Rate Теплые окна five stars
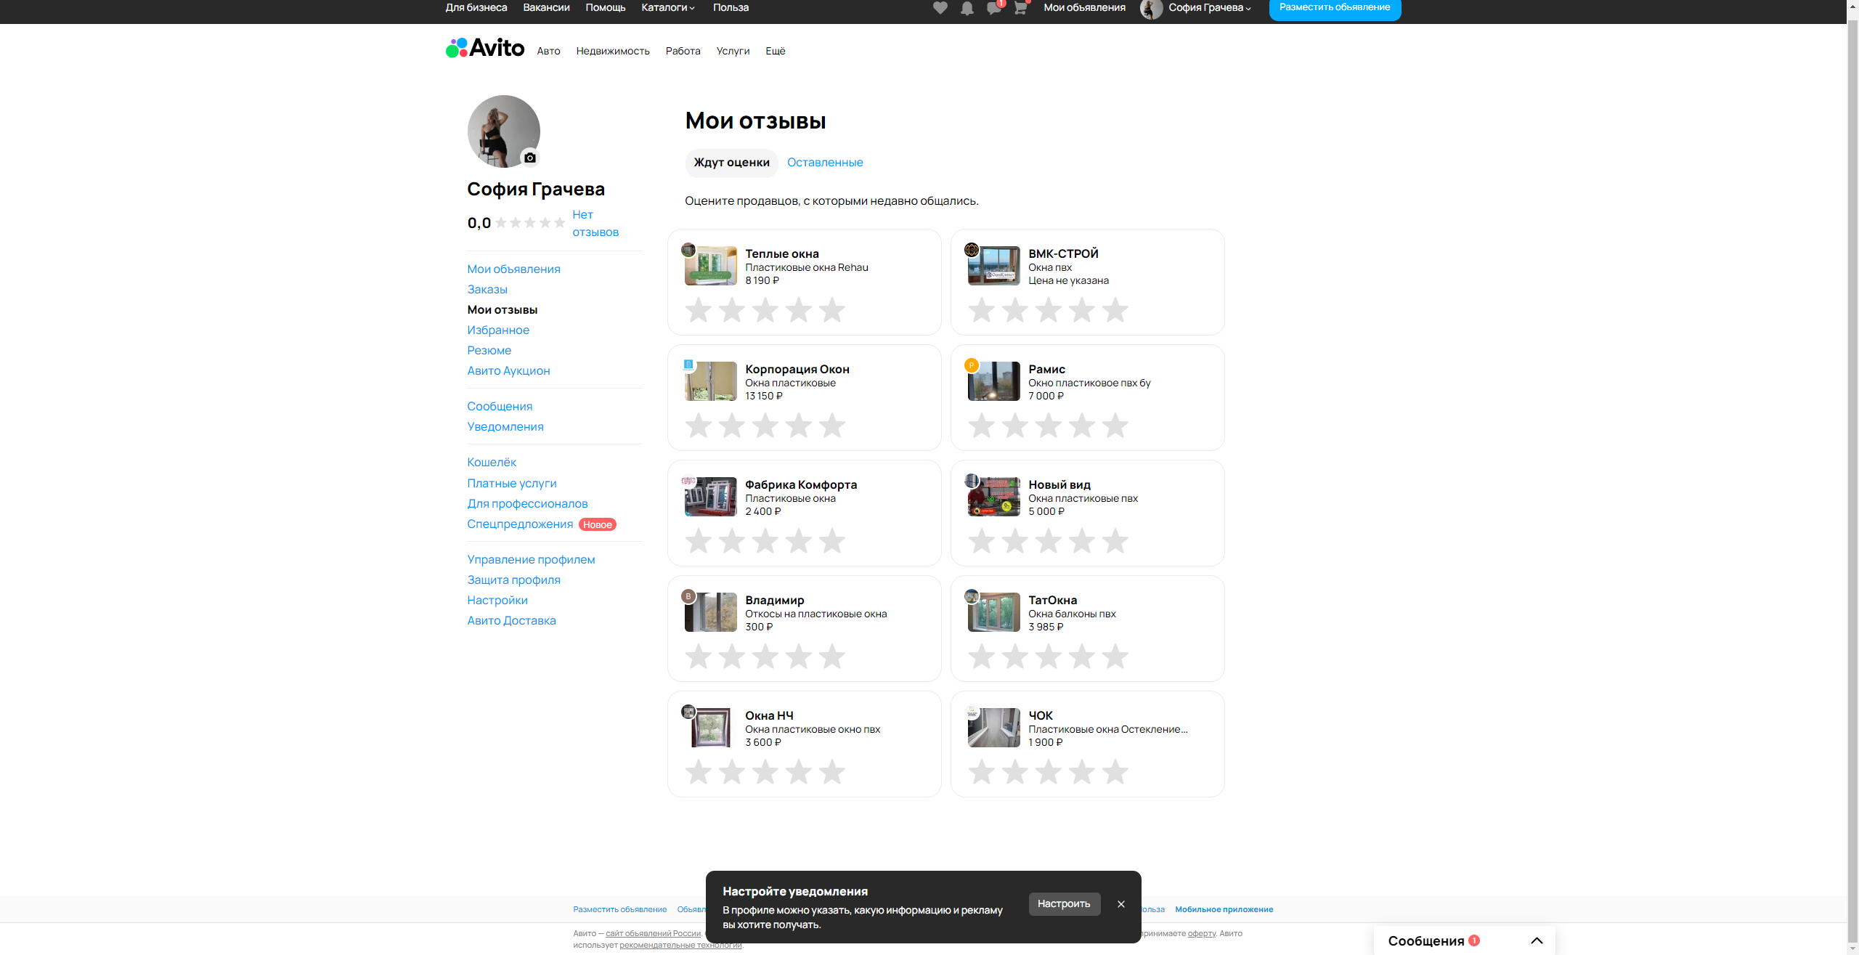The height and width of the screenshot is (955, 1859). (831, 310)
